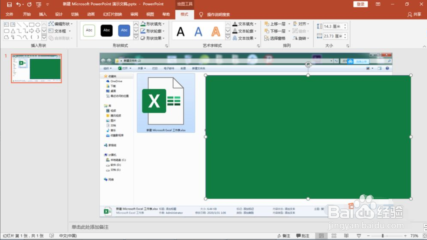The width and height of the screenshot is (427, 240).
Task: Open 对齐 align dropdown
Action: 301,24
